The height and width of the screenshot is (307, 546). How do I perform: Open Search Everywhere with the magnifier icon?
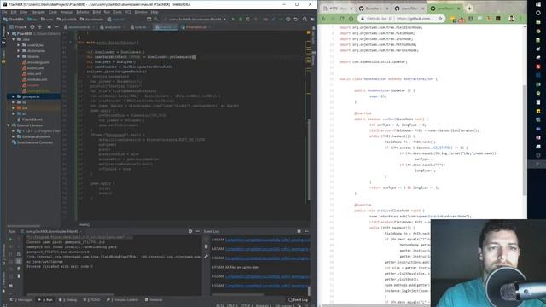click(305, 19)
